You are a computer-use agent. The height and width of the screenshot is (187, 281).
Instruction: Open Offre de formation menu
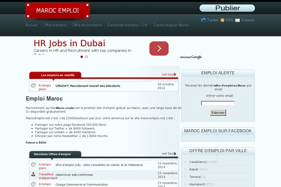click(x=87, y=25)
